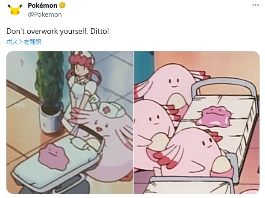Open the Pokémon display name profile link
Image resolution: width=265 pixels, height=198 pixels.
coord(42,6)
